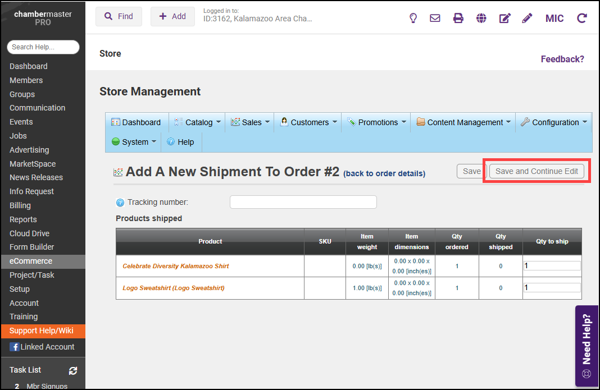Click the globe icon in header
Viewport: 600px width, 390px height.
click(481, 18)
